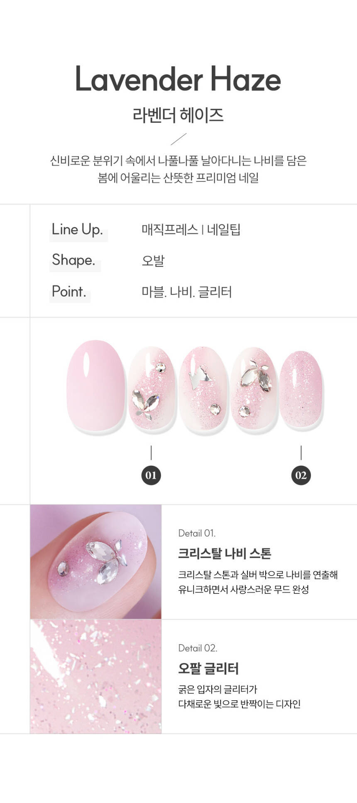Open the crystal butterfly stone closeup photo
The height and width of the screenshot is (803, 357).
point(96,562)
